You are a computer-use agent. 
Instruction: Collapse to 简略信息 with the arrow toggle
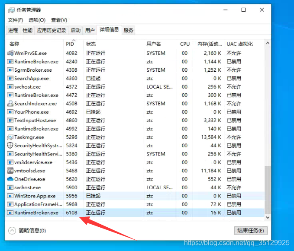pyautogui.click(x=12, y=230)
